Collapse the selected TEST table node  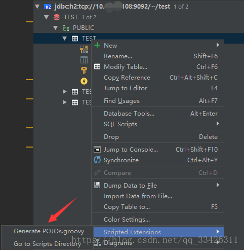[x=64, y=39]
